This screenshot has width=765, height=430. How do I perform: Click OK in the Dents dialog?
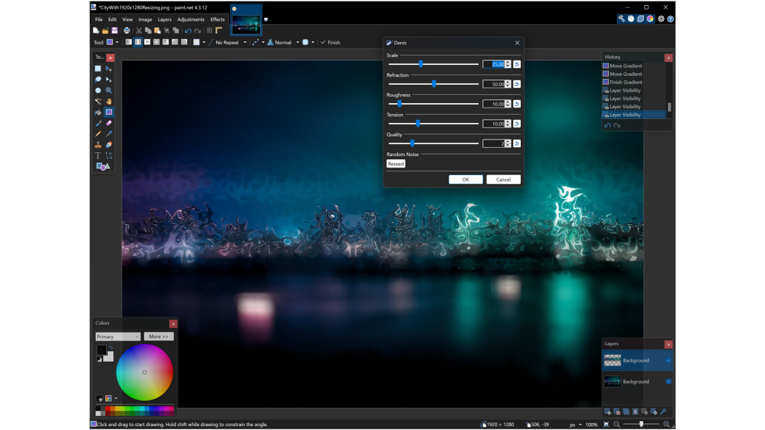pos(465,180)
